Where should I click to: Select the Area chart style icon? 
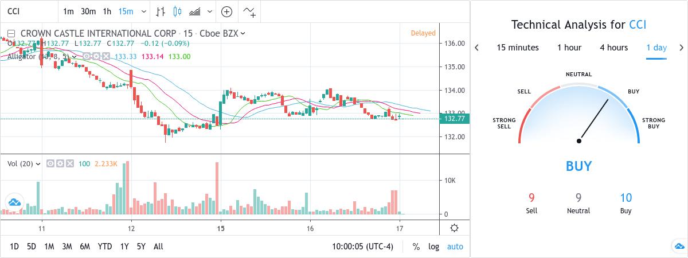point(195,11)
